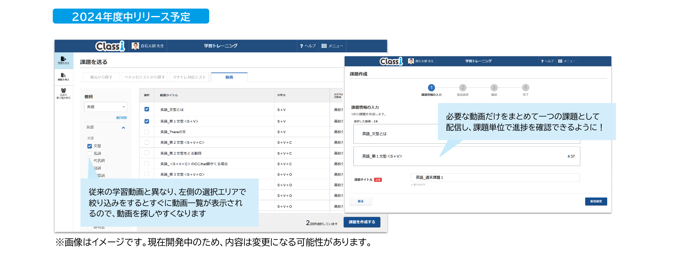The image size is (673, 258).
Task: Click the 4:37 duration in 課題作成
Action: pos(571,156)
